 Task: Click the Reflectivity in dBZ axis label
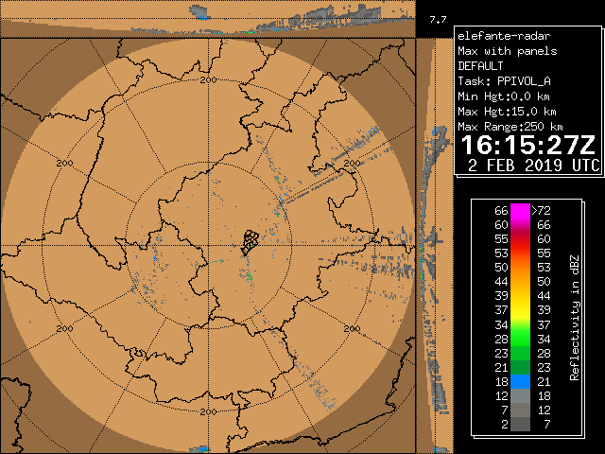click(574, 317)
